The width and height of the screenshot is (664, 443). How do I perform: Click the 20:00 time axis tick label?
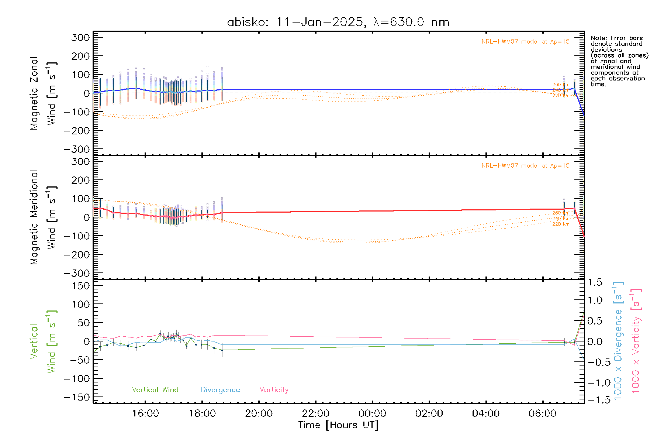[259, 413]
